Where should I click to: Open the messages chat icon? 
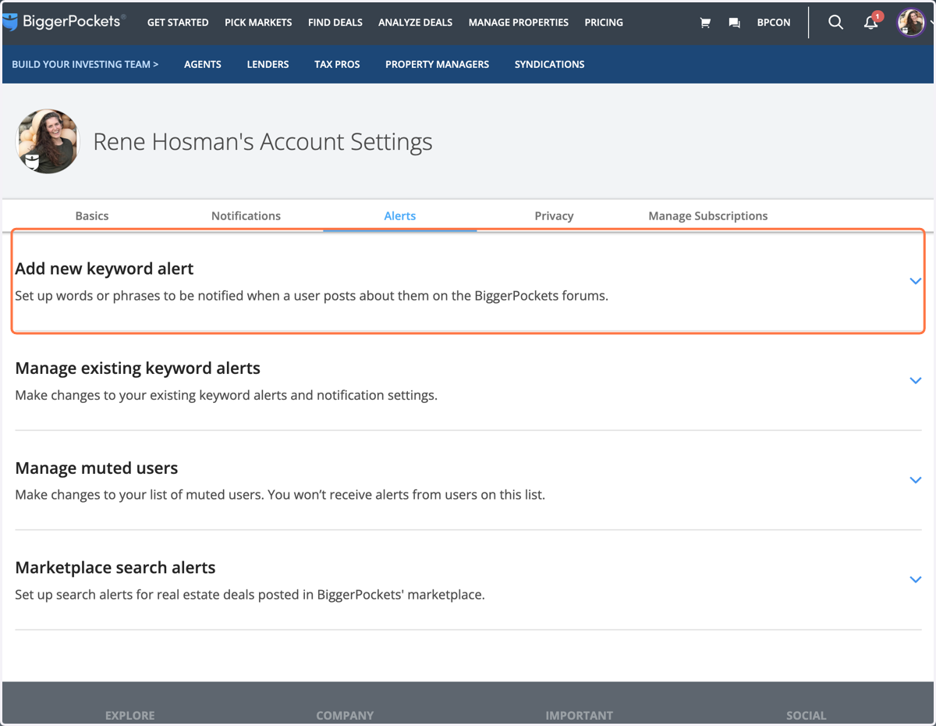point(734,23)
